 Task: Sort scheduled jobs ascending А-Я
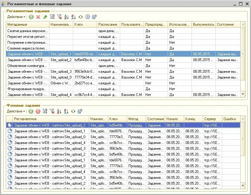(x=66, y=17)
